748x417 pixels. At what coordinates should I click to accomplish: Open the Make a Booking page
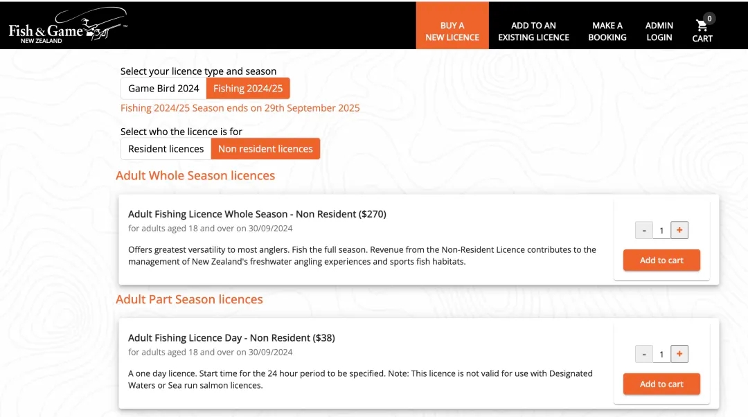[607, 31]
